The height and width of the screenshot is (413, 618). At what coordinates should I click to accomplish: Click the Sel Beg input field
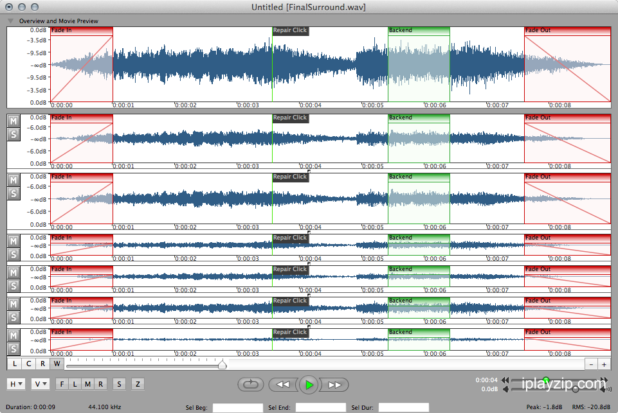coord(238,407)
